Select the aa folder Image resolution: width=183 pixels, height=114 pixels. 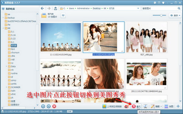click(x=7, y=14)
